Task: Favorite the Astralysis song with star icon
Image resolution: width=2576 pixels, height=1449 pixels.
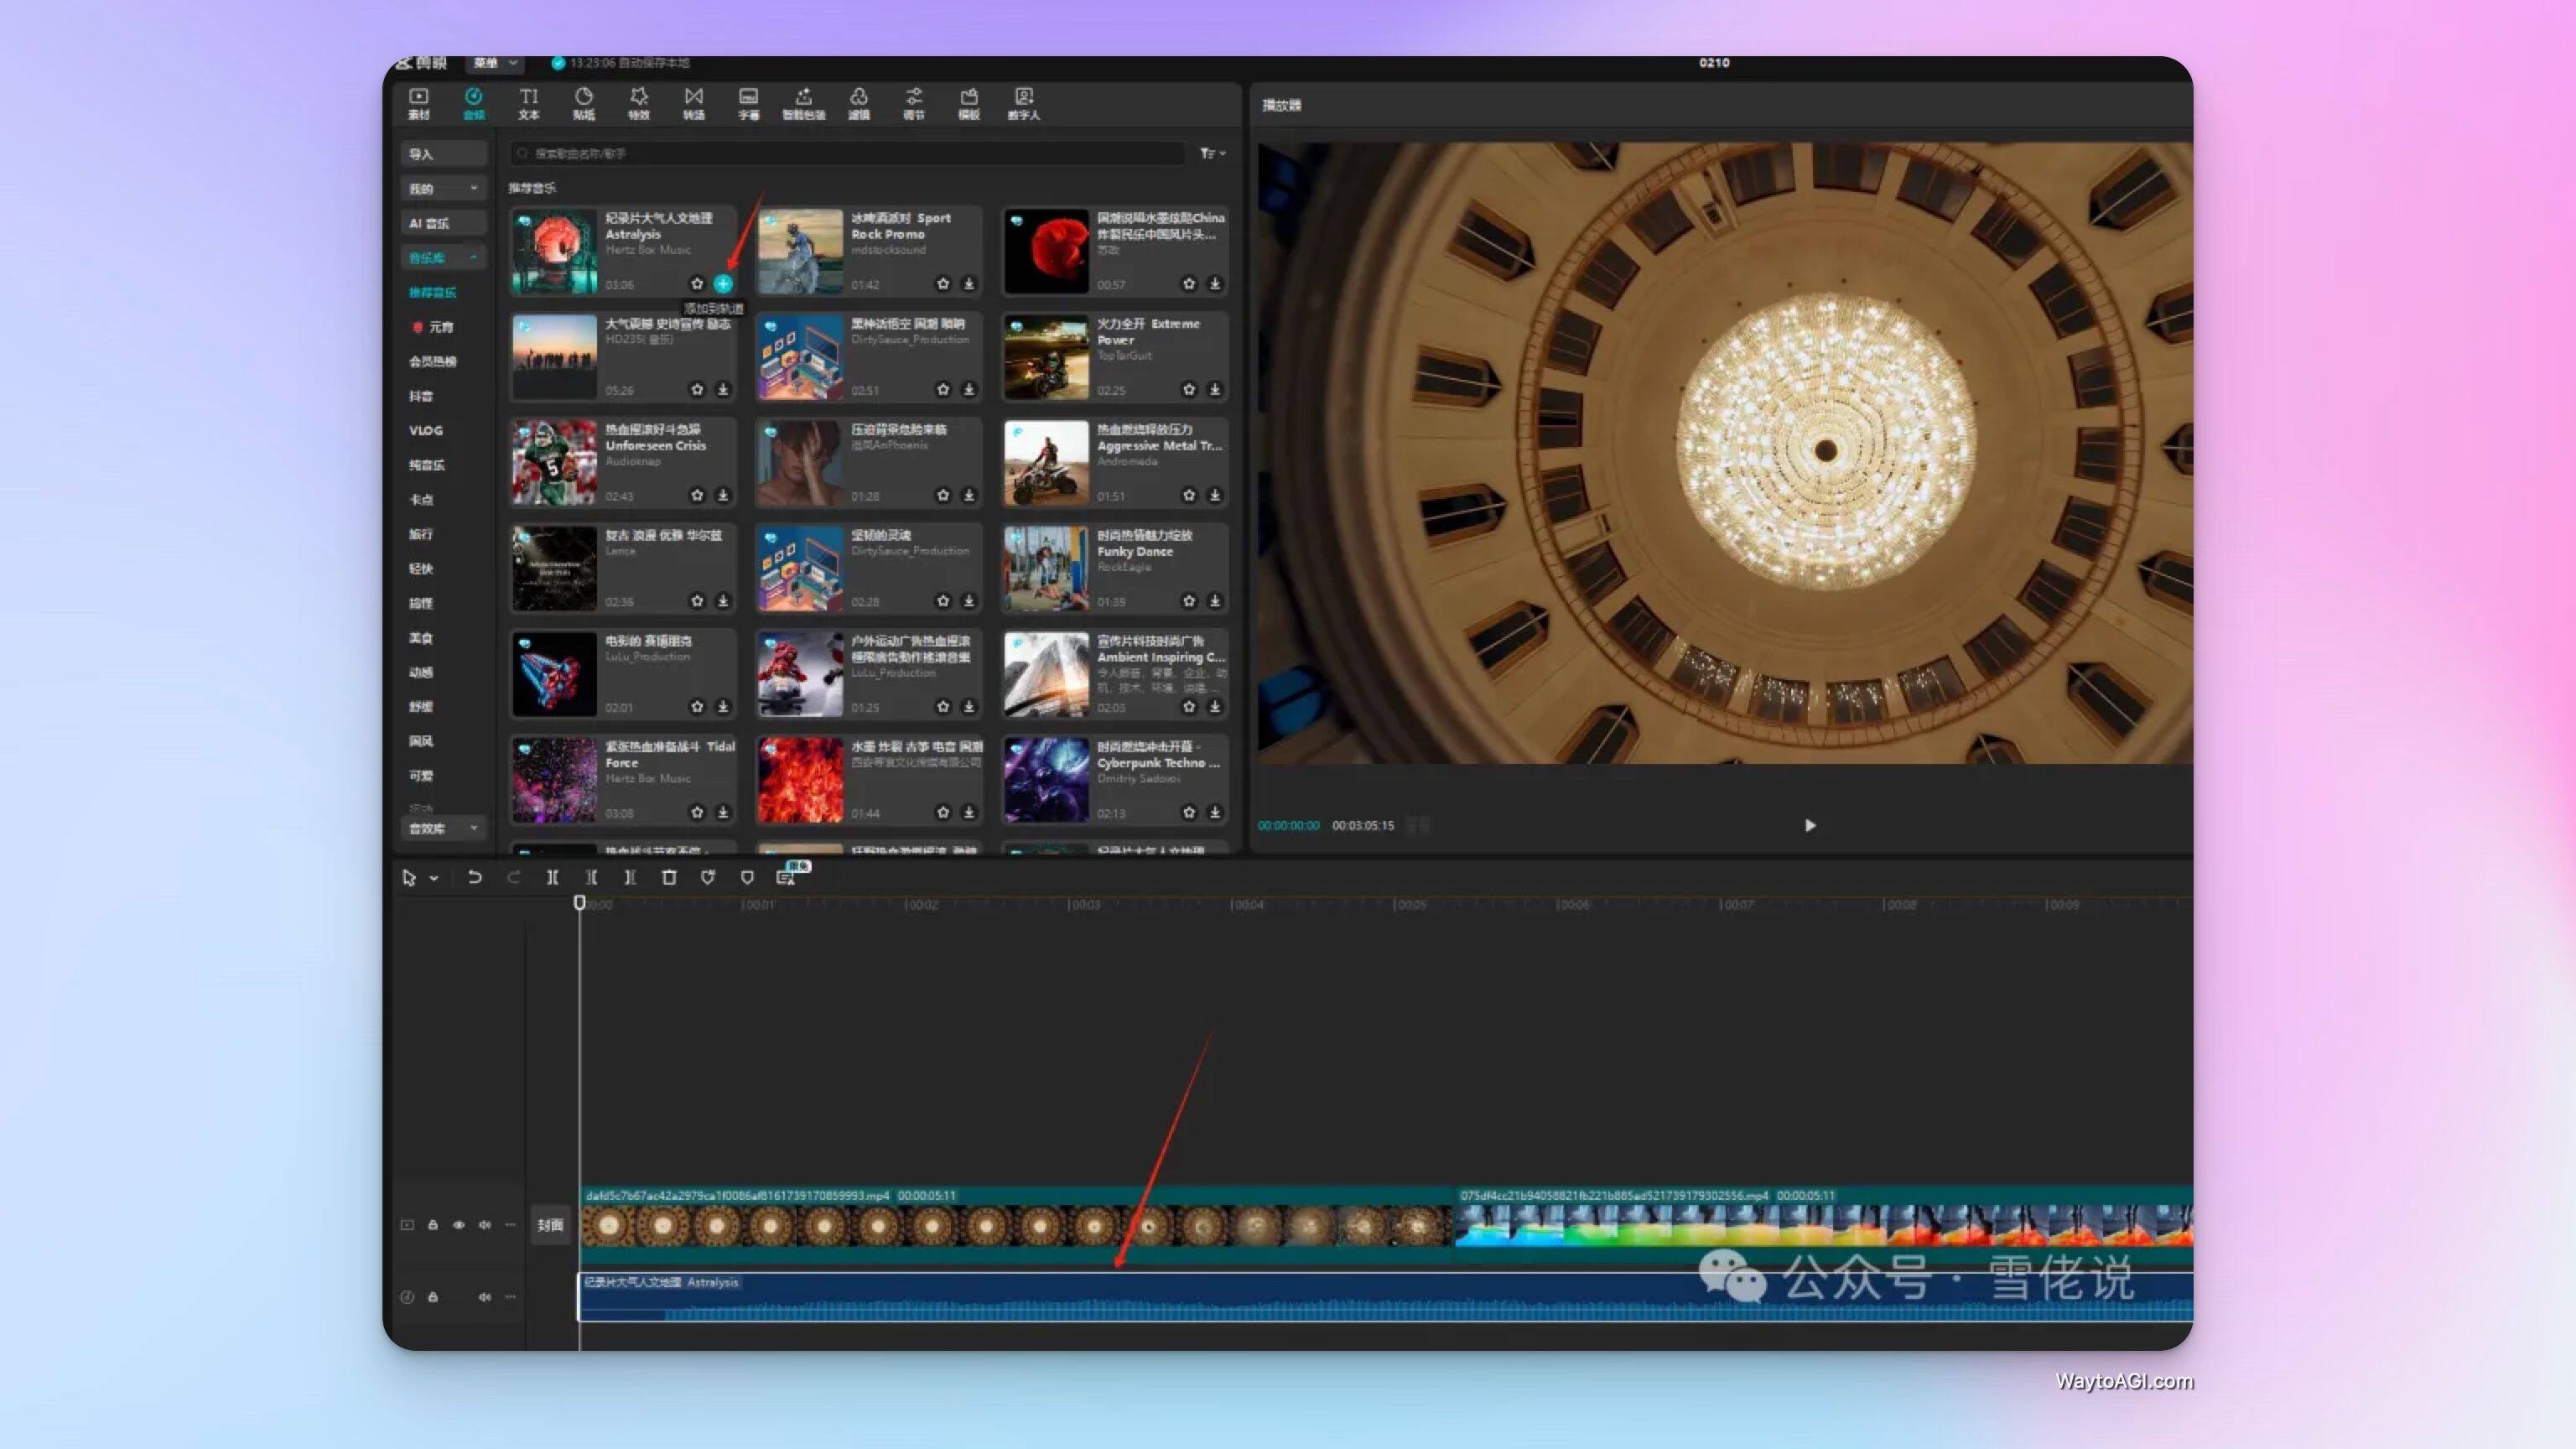Action: (697, 284)
